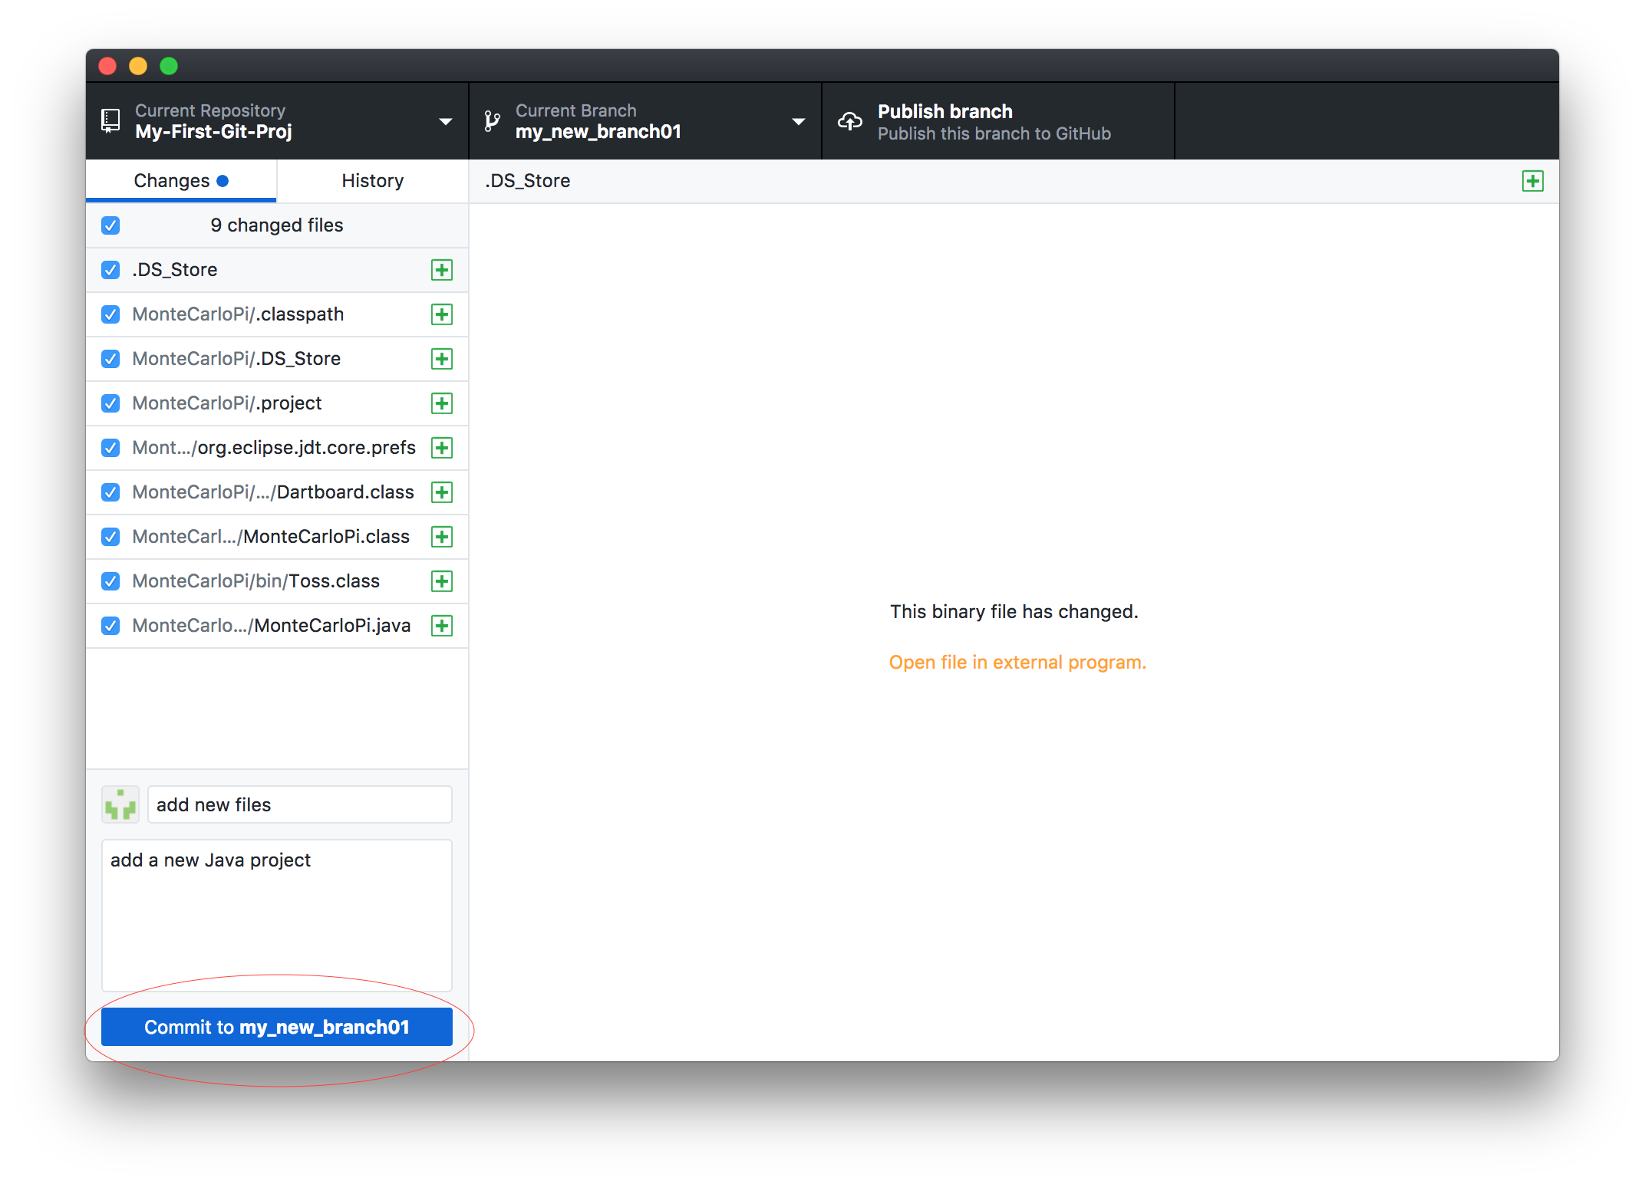Click the Publish branch cloud upload icon

coord(849,121)
